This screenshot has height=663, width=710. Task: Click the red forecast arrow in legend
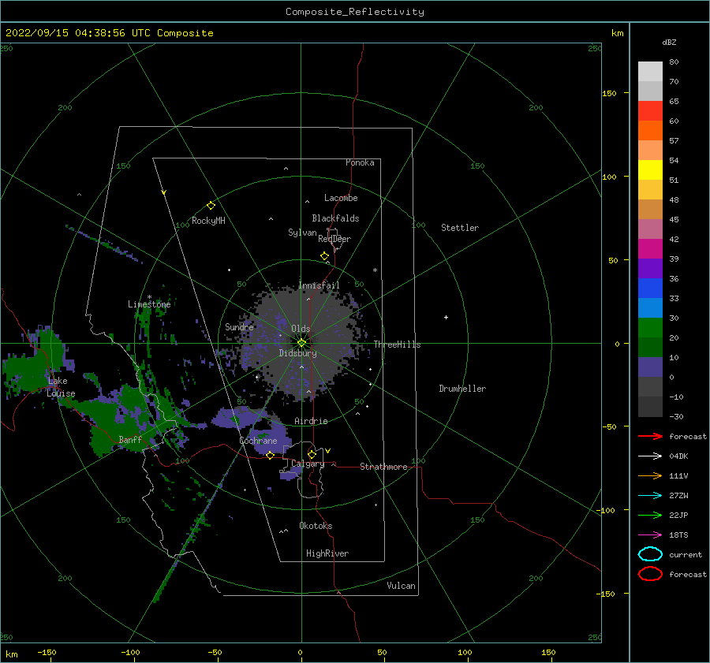[x=650, y=436]
